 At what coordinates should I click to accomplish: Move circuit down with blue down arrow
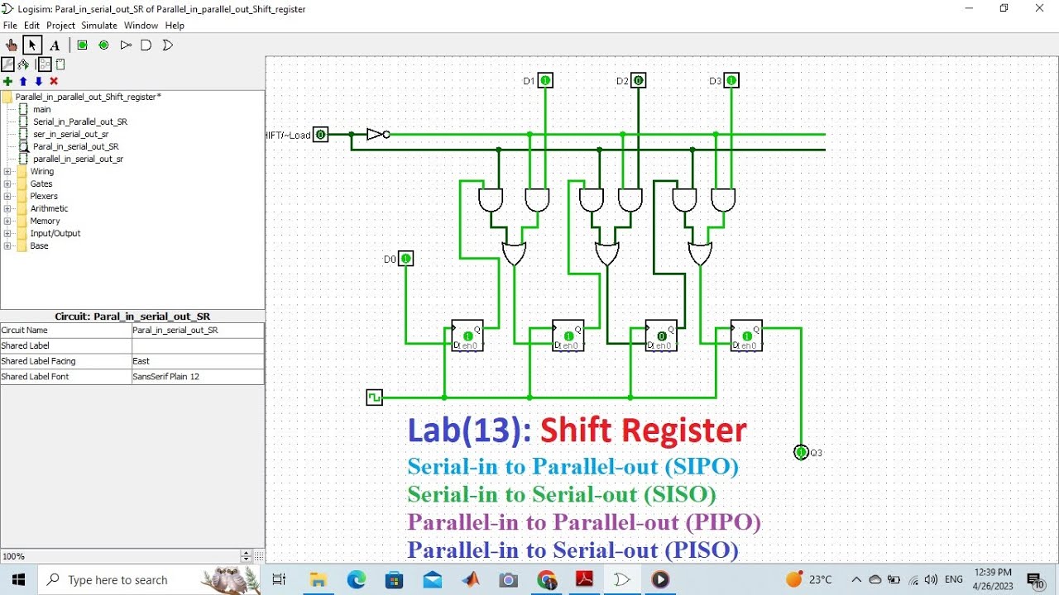tap(38, 81)
